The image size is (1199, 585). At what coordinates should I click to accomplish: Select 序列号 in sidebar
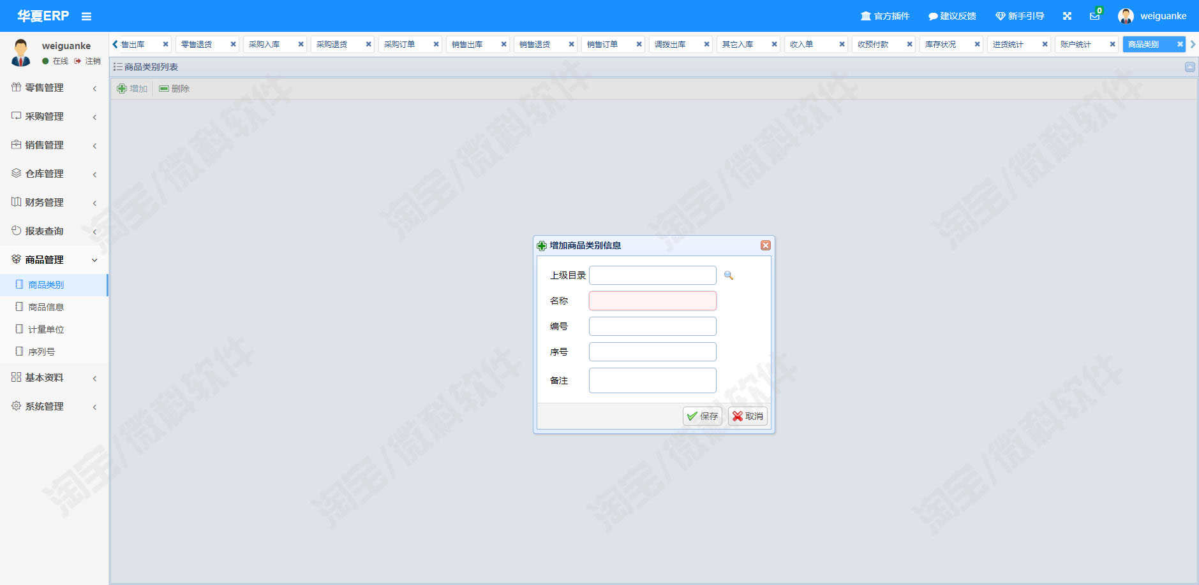click(54, 352)
